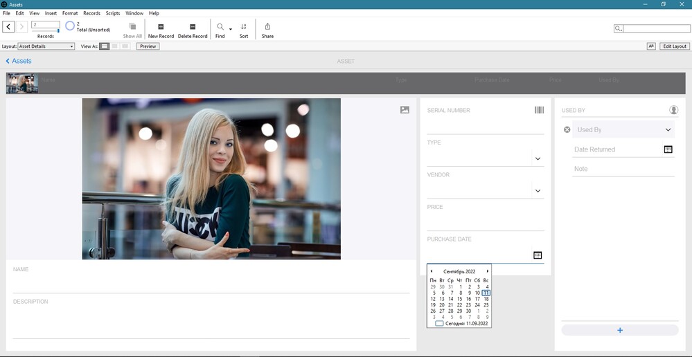Click the insert picture icon near photo
Image resolution: width=692 pixels, height=357 pixels.
click(405, 109)
